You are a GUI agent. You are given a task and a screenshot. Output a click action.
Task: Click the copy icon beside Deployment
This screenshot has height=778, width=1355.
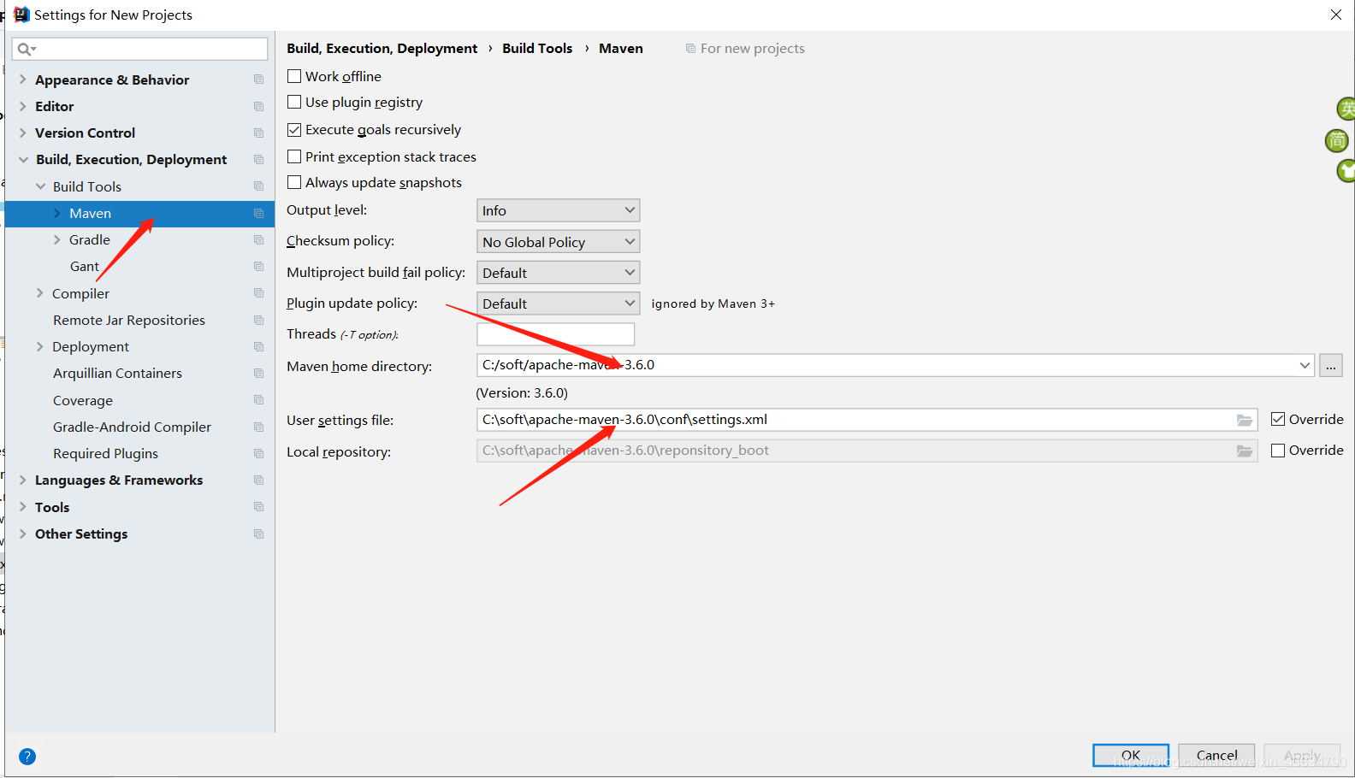coord(258,346)
